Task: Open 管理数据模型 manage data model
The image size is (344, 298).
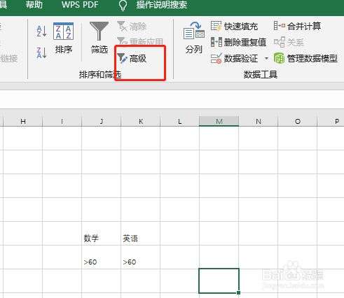Action: tap(305, 58)
